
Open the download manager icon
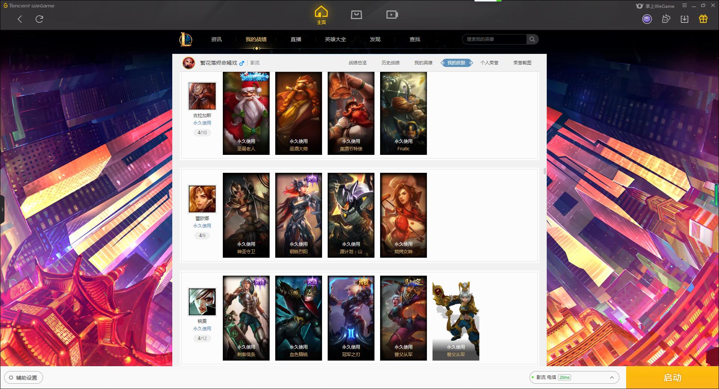tap(684, 19)
